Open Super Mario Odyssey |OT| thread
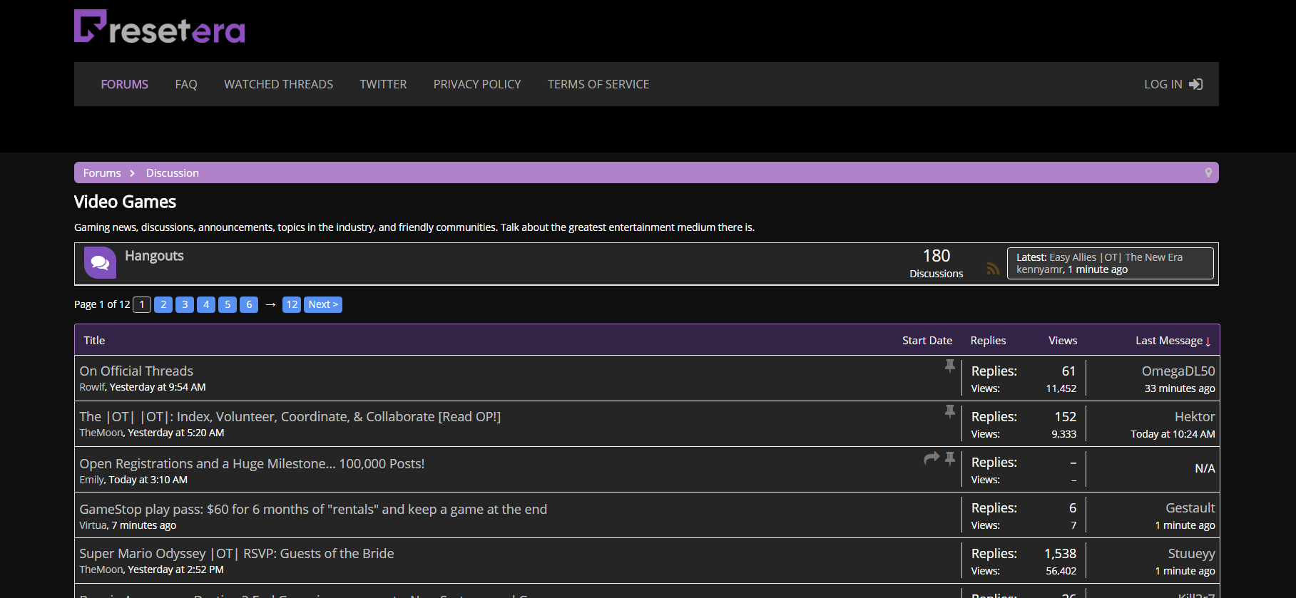The image size is (1296, 598). [x=237, y=554]
